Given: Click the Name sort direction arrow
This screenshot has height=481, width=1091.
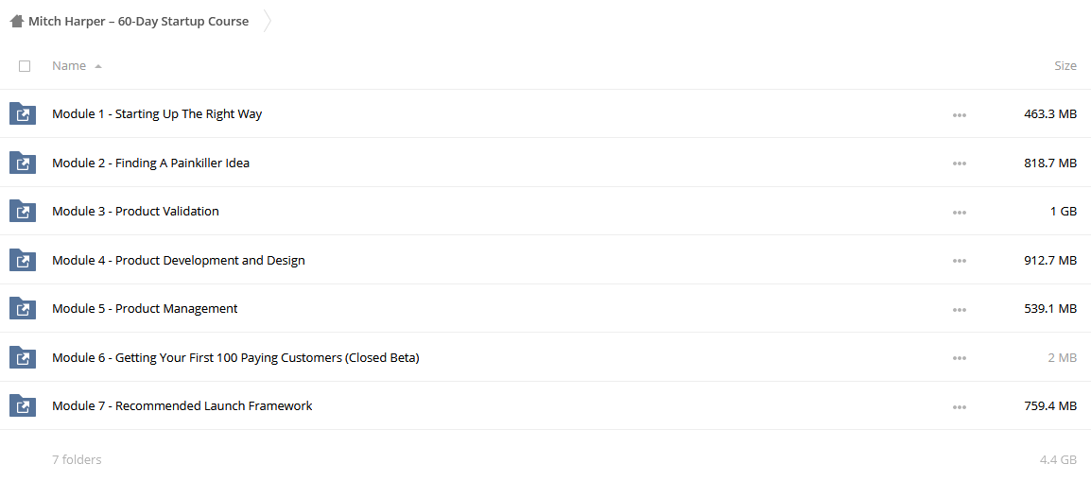Looking at the screenshot, I should click(98, 66).
